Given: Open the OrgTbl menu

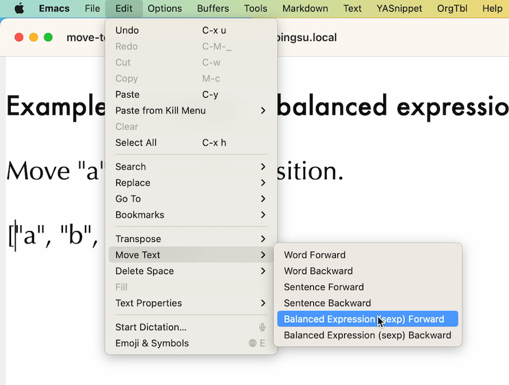Looking at the screenshot, I should 452,8.
